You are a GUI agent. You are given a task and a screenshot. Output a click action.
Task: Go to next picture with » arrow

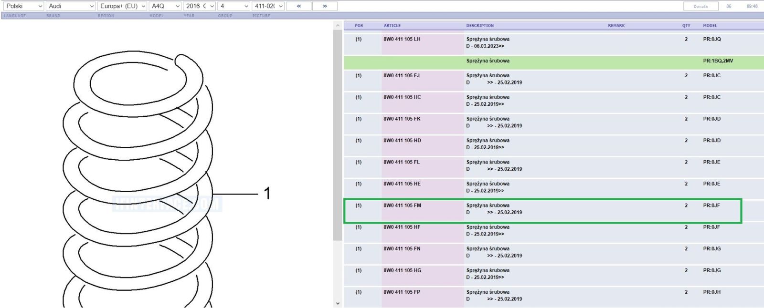pos(325,6)
